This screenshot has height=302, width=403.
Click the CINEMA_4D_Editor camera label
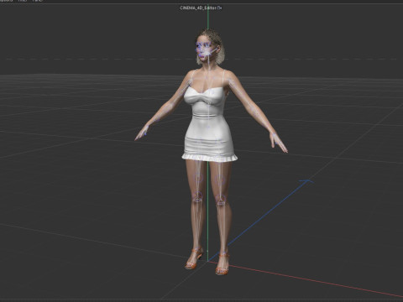click(201, 8)
